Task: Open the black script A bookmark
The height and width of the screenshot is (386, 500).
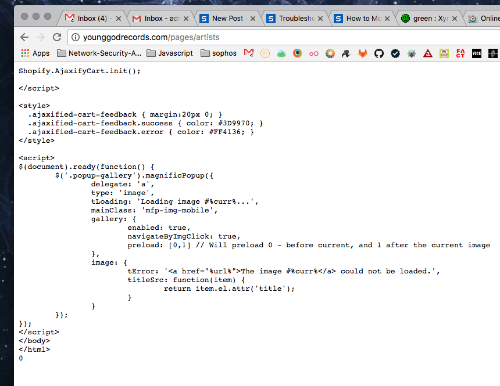Action: [x=346, y=53]
